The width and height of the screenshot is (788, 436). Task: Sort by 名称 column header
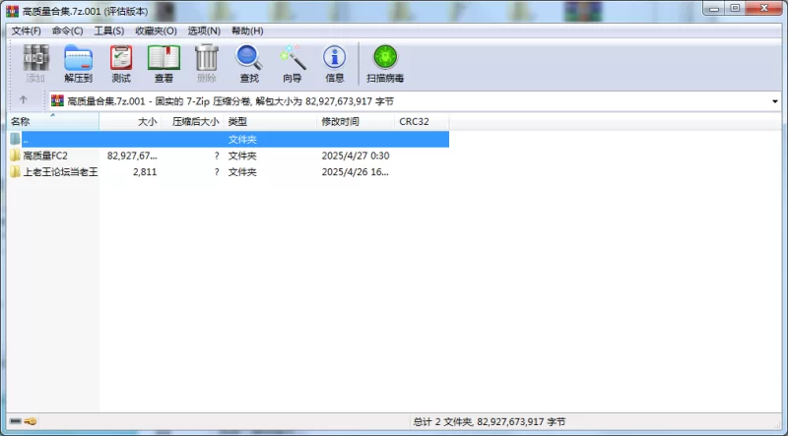(x=53, y=122)
